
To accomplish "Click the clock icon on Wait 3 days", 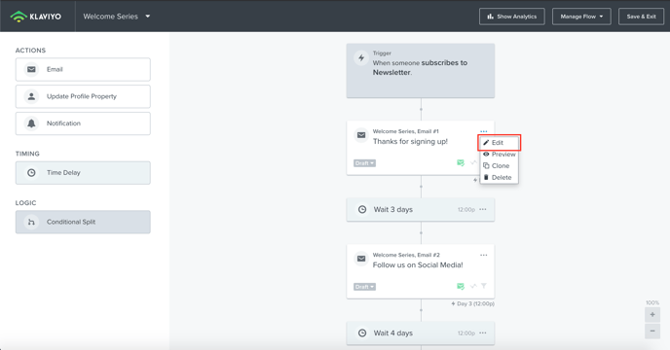I will (362, 210).
